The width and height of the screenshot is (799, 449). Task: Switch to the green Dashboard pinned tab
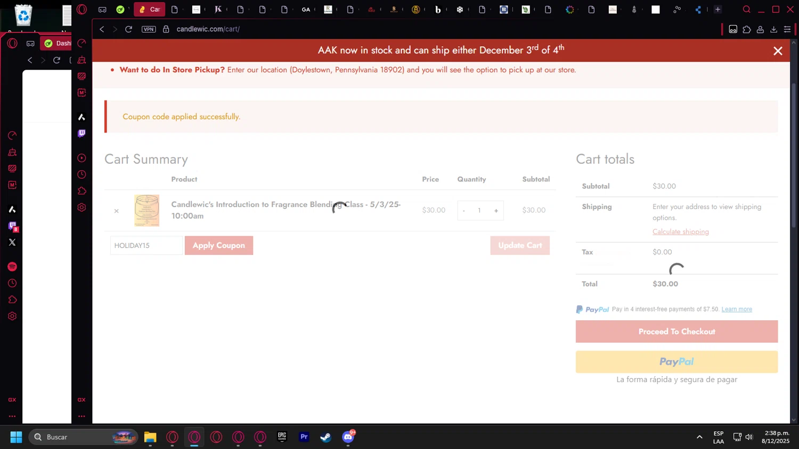120,10
